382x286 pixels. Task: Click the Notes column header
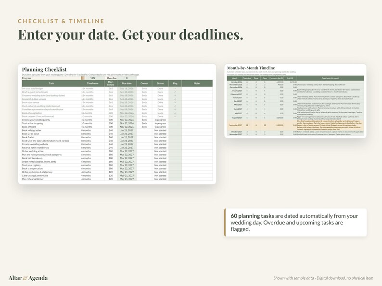197,83
